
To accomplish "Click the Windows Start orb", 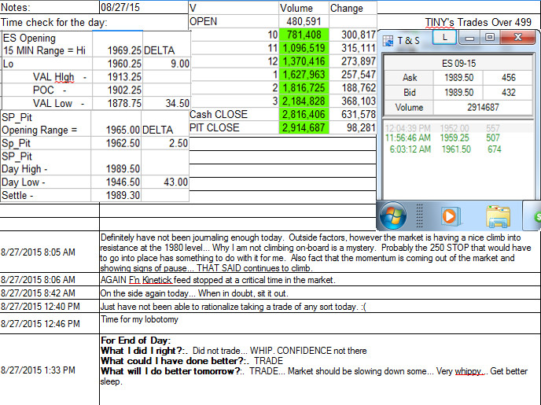I will point(393,215).
